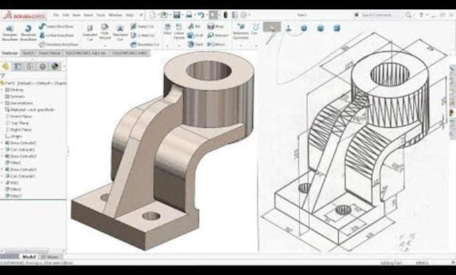Screen dimensions: 456x275
Task: Open the Tools menu
Action: (x=101, y=15)
